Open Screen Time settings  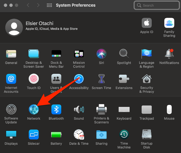(101, 79)
